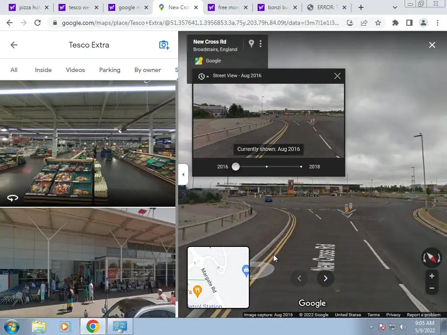Switch to the bonzi bu tab
This screenshot has height=335, width=447.
(x=274, y=7)
